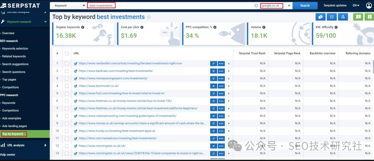Screen dimensions: 374x161
Task: Expand the google.co.uk search engine dropdown
Action: click(289, 6)
